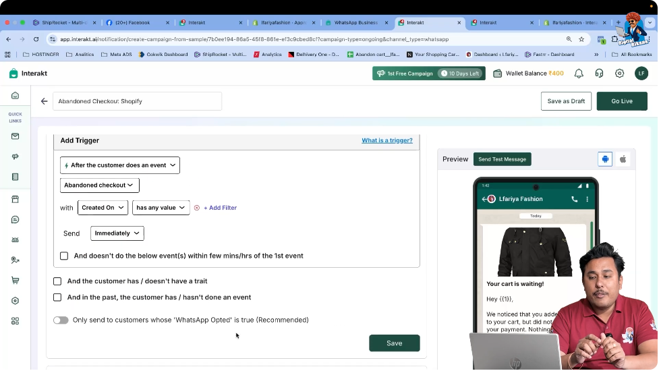Check 'And the customer has / doesn't have a trait'
This screenshot has height=371, width=659.
click(57, 281)
